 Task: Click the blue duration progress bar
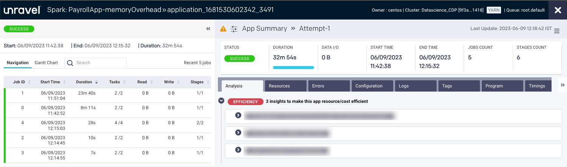[x=293, y=68]
